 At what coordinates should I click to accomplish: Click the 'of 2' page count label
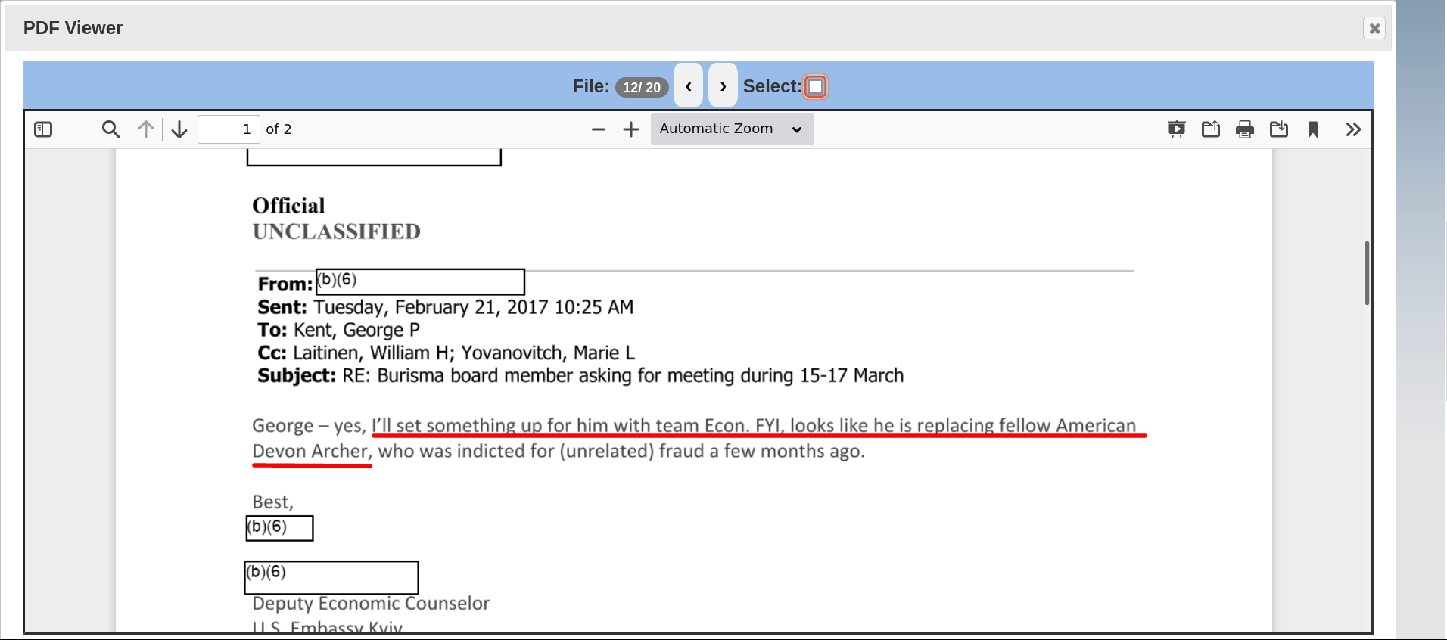click(x=279, y=129)
